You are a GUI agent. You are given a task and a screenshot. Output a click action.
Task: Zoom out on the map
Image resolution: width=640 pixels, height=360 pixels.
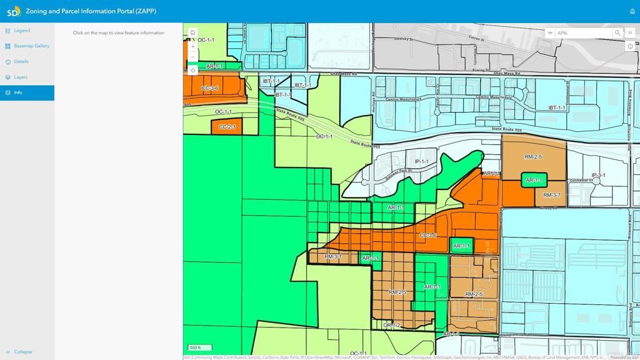(x=192, y=57)
